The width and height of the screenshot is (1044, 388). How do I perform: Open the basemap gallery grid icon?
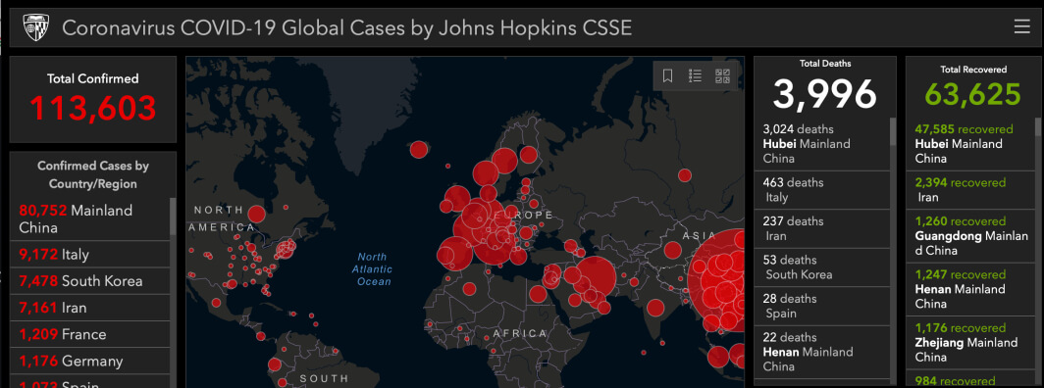tap(722, 75)
